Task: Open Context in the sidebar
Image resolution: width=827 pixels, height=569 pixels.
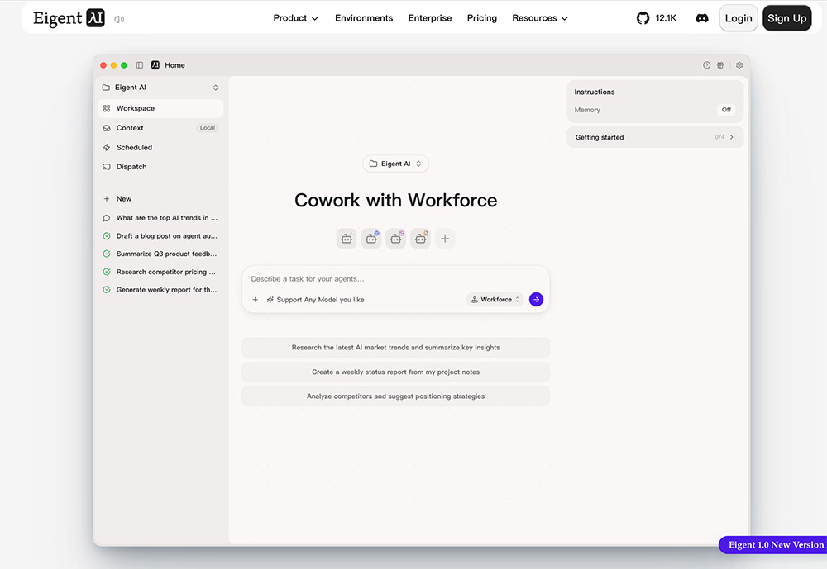Action: click(x=161, y=128)
